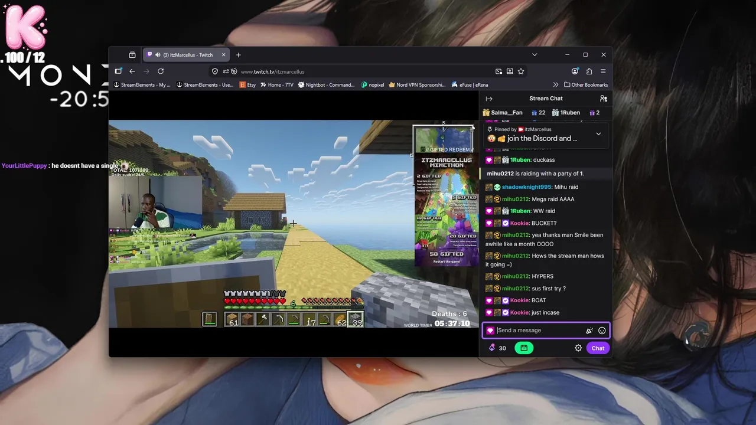Screen dimensions: 756x425
Task: Open picture-in-picture from address bar
Action: coord(498,71)
